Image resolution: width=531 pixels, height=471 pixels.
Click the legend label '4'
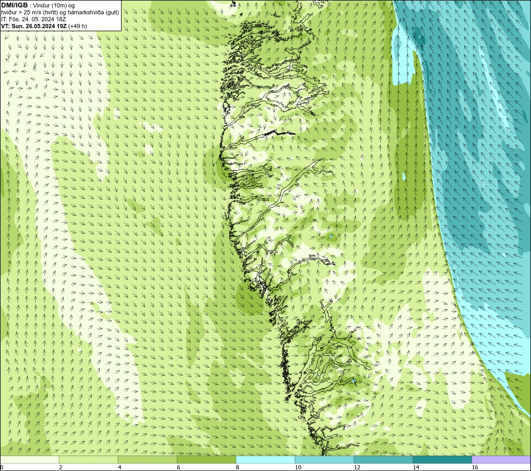point(119,467)
